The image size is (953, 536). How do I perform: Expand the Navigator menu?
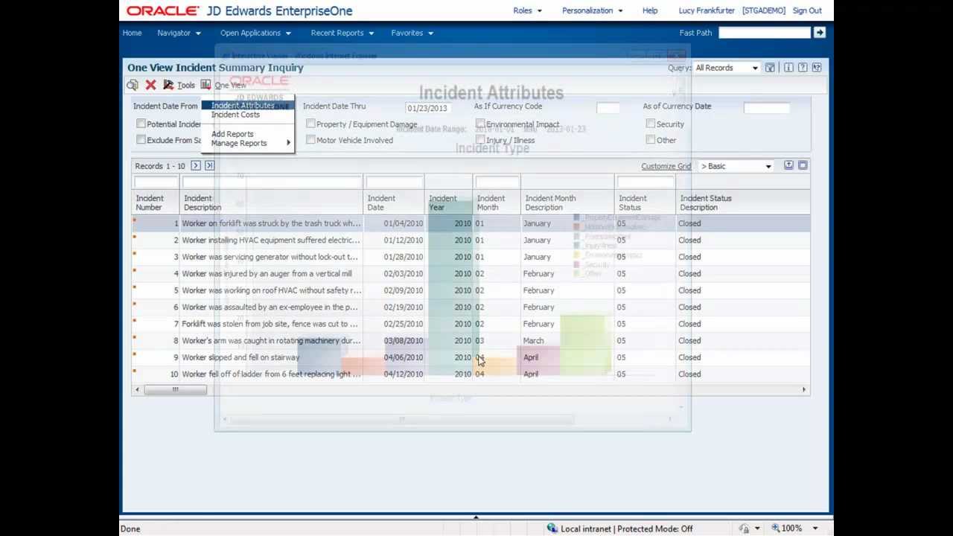click(179, 33)
